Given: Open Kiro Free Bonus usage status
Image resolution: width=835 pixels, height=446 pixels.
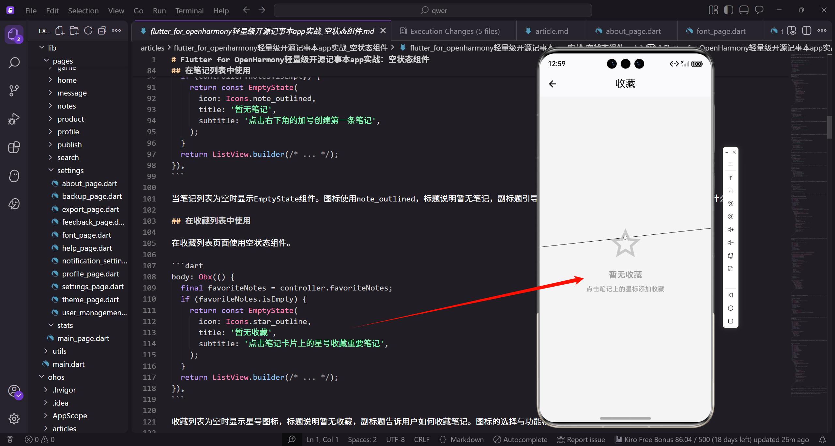Looking at the screenshot, I should coord(712,439).
